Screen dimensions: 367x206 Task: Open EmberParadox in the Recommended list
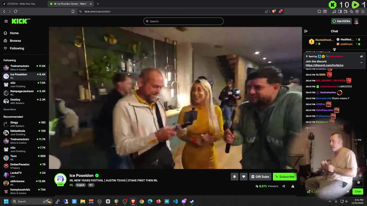24,166
